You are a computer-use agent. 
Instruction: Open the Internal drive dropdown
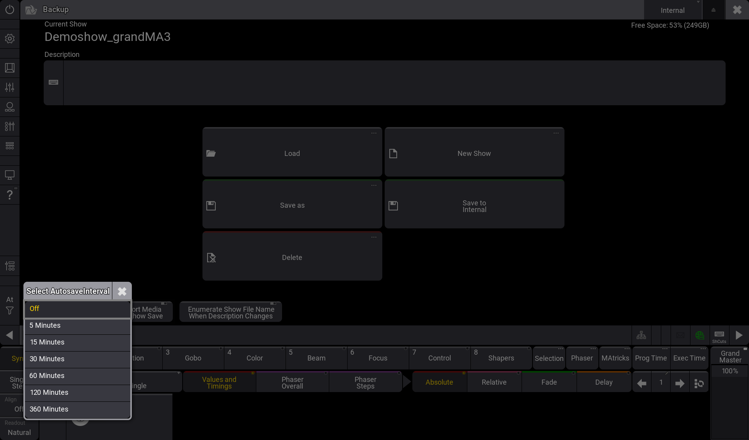pyautogui.click(x=673, y=10)
